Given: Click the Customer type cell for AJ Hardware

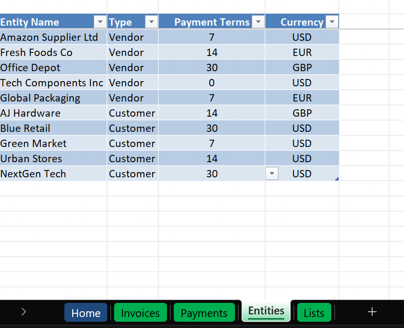Looking at the screenshot, I should 132,113.
